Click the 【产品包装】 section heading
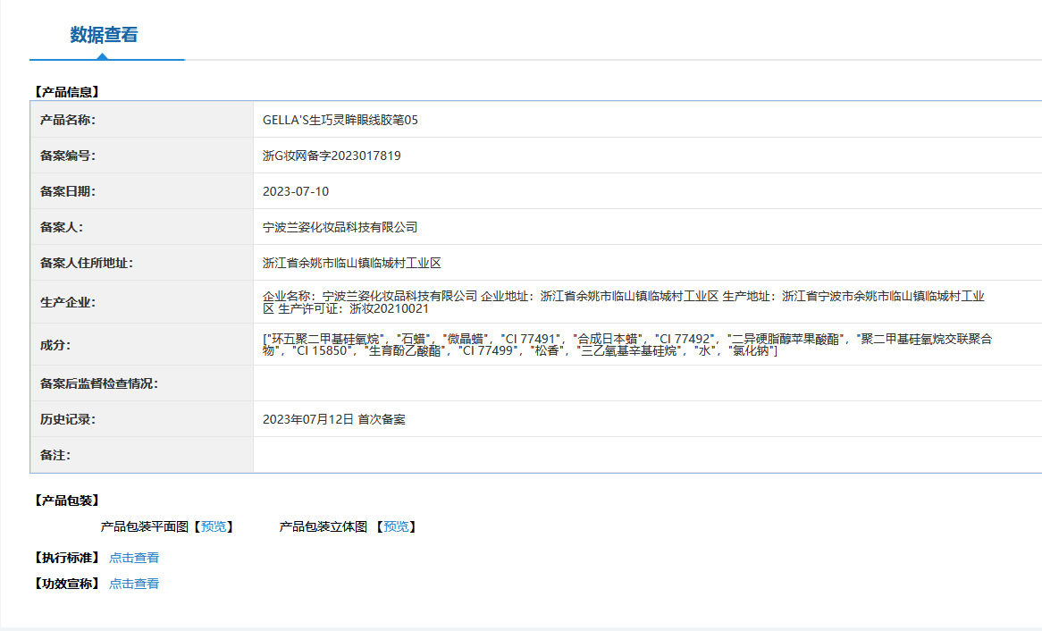Image resolution: width=1042 pixels, height=631 pixels. tap(66, 501)
